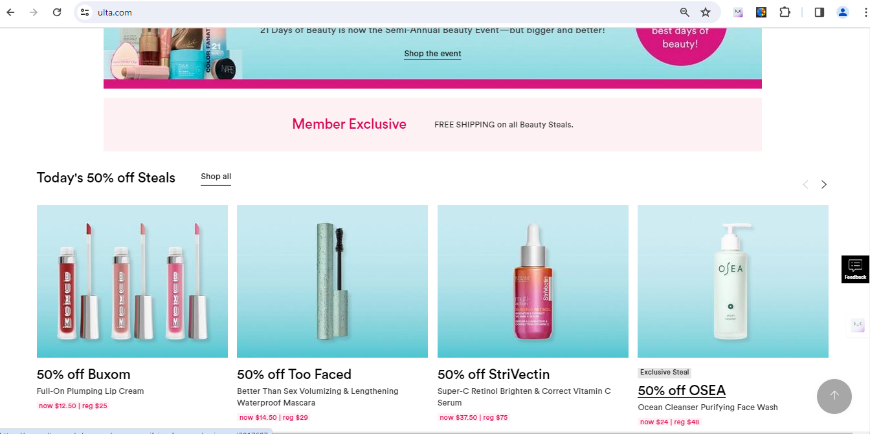
Task: Click the "Today's 50% off Steals" heading
Action: (x=106, y=178)
